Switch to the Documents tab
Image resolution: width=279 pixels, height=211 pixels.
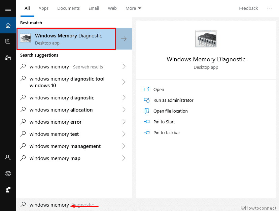69,8
